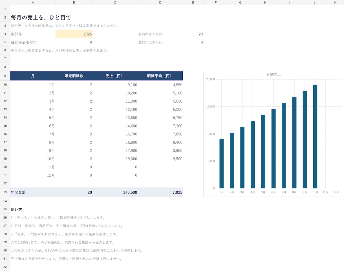
Task: Select the 売上 cell 12,400 for 4月
Action: tap(115, 109)
